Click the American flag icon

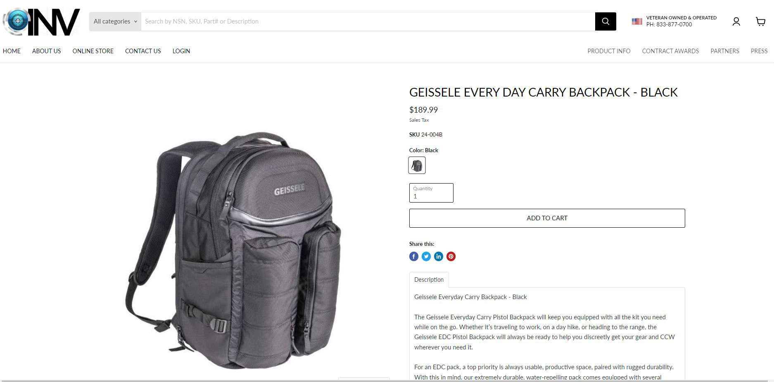(x=637, y=21)
